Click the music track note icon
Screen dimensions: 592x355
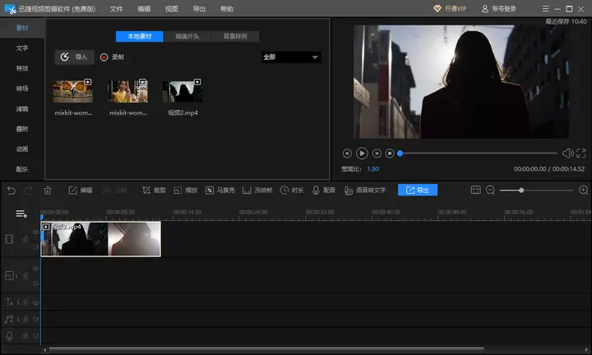(x=9, y=319)
